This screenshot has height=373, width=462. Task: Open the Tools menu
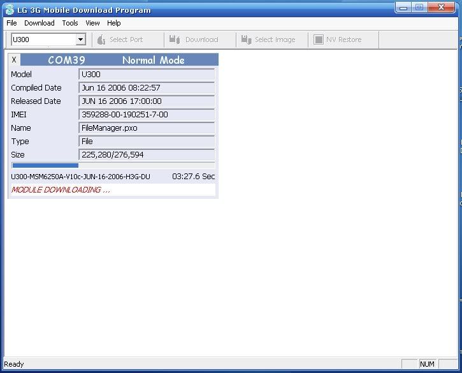tap(70, 23)
